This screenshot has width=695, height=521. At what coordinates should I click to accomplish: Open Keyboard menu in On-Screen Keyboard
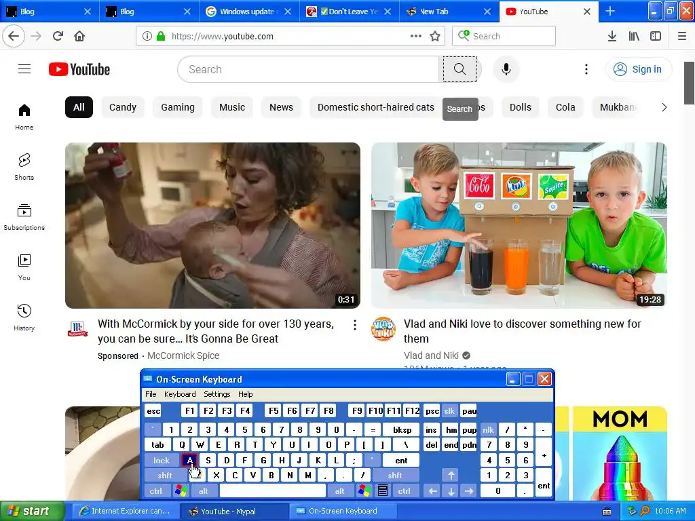tap(179, 394)
